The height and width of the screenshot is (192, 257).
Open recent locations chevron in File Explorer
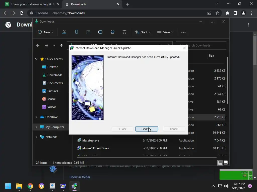[x=54, y=45]
